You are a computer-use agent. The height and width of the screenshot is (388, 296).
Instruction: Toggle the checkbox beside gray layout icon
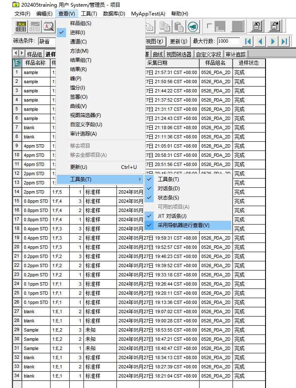210,26
